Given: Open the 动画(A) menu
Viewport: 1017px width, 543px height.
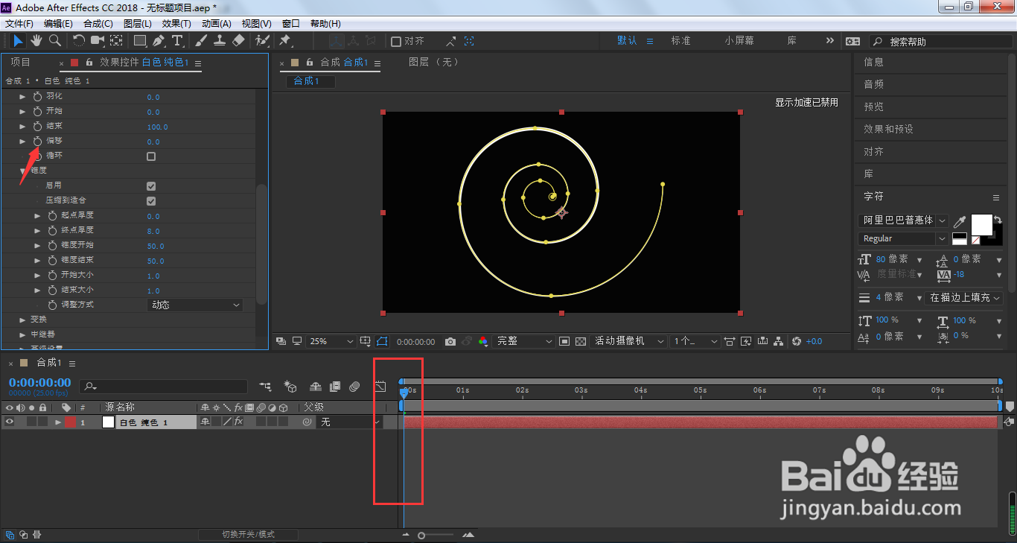Looking at the screenshot, I should [x=217, y=24].
